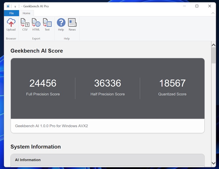Export results as HTML

click(x=36, y=24)
